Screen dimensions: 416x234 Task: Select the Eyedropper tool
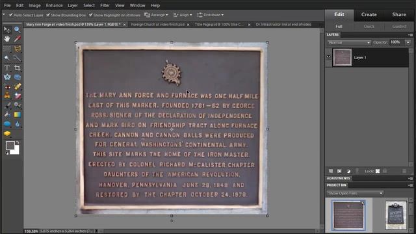click(18, 39)
